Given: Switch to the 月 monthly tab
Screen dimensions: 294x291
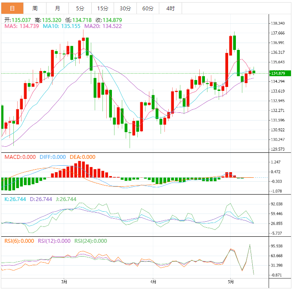Looking at the screenshot, I should 58,9.
